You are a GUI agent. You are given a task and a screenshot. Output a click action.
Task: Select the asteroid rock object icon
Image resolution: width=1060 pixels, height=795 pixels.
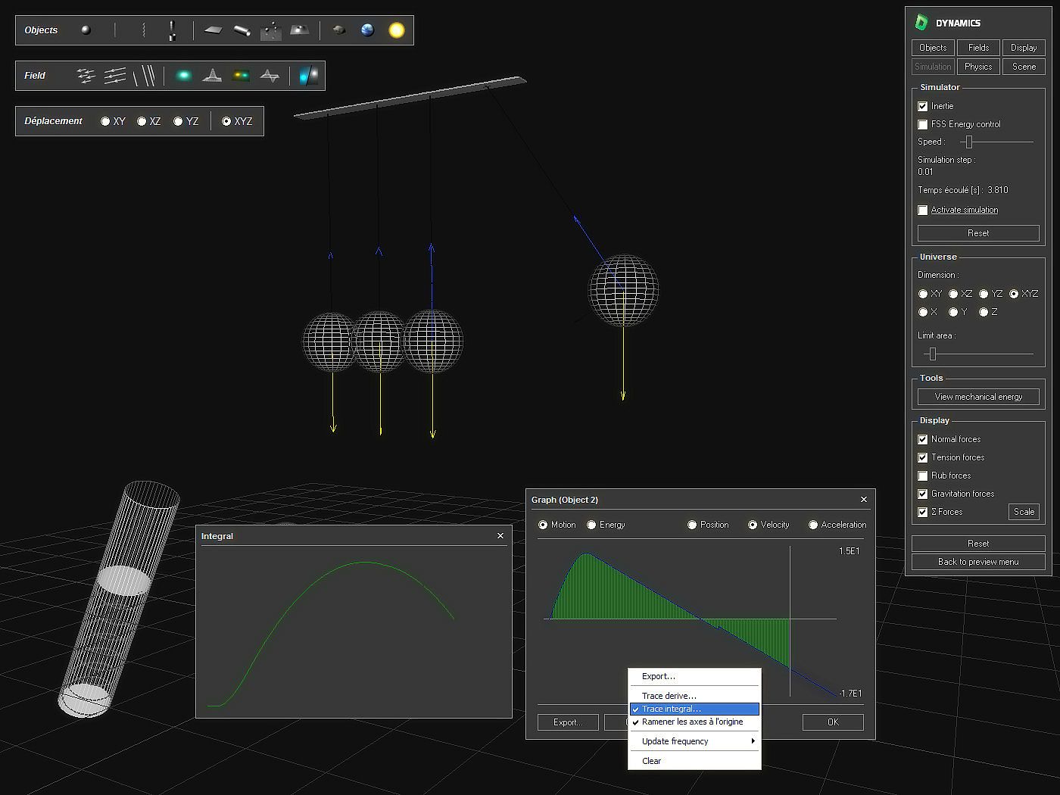pos(339,30)
